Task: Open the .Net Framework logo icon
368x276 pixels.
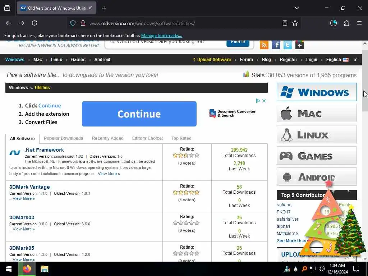Action: click(15, 153)
